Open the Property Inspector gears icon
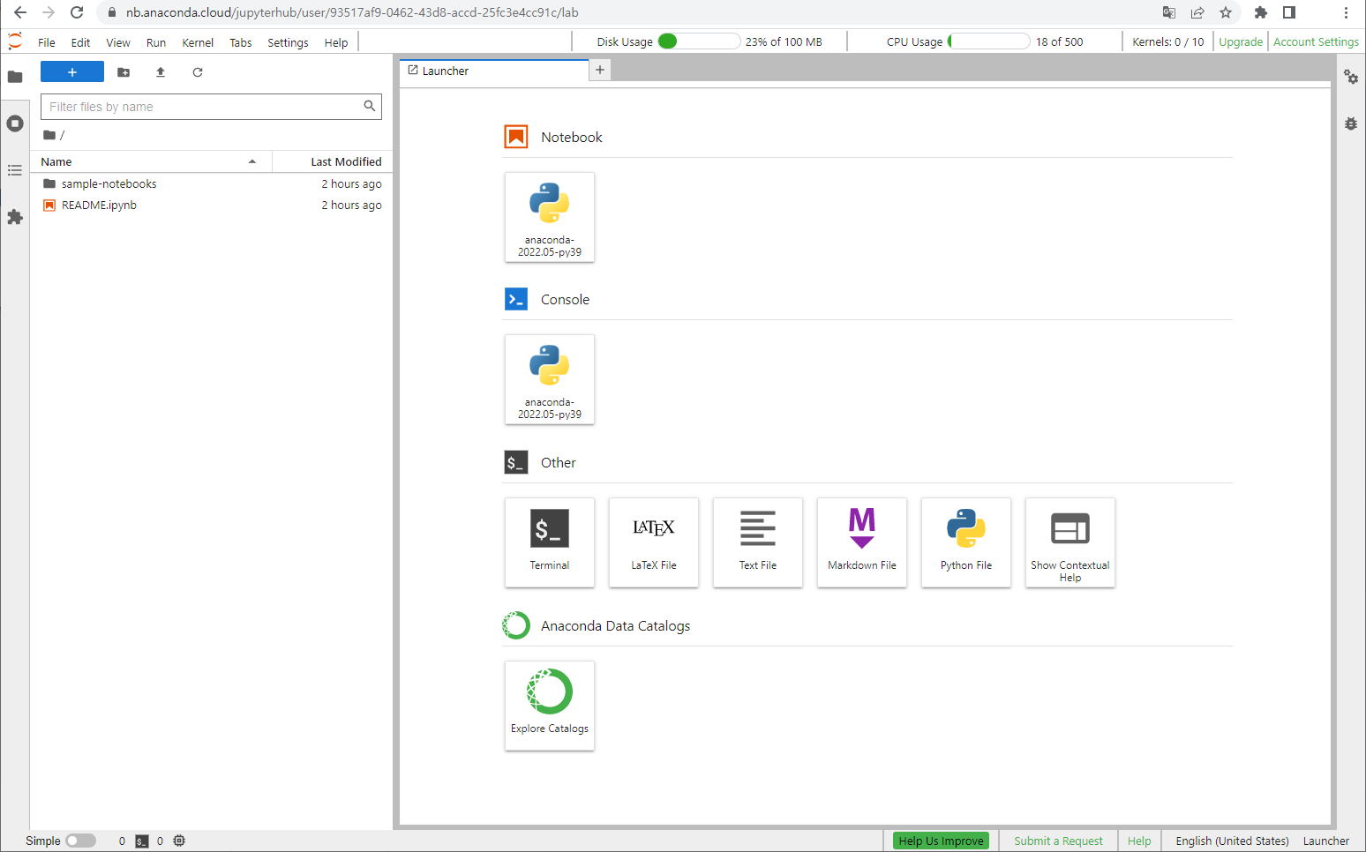The height and width of the screenshot is (852, 1366). [1351, 77]
